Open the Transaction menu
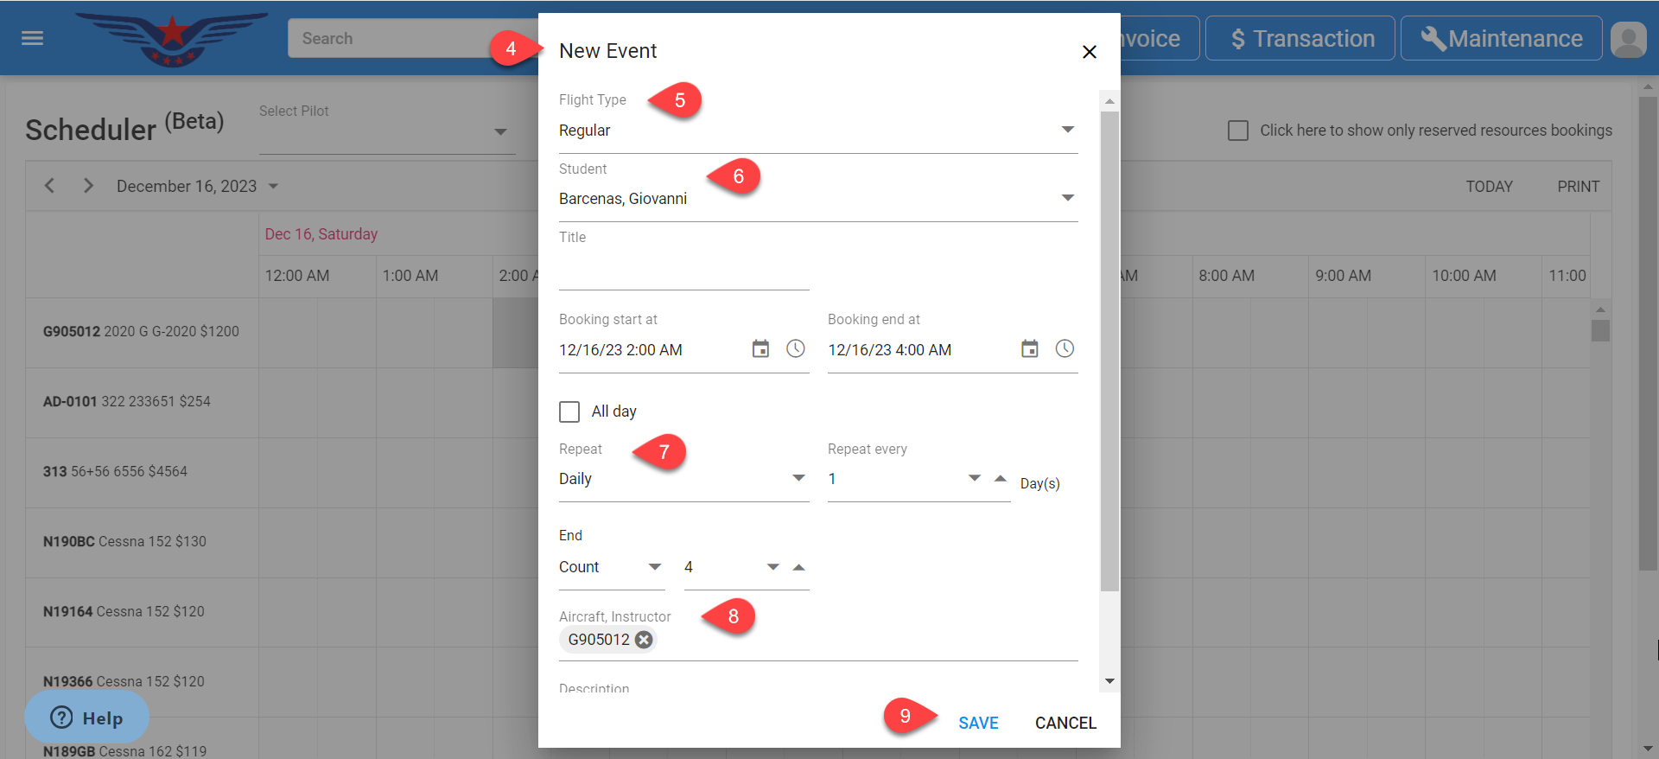Image resolution: width=1659 pixels, height=759 pixels. pos(1300,39)
